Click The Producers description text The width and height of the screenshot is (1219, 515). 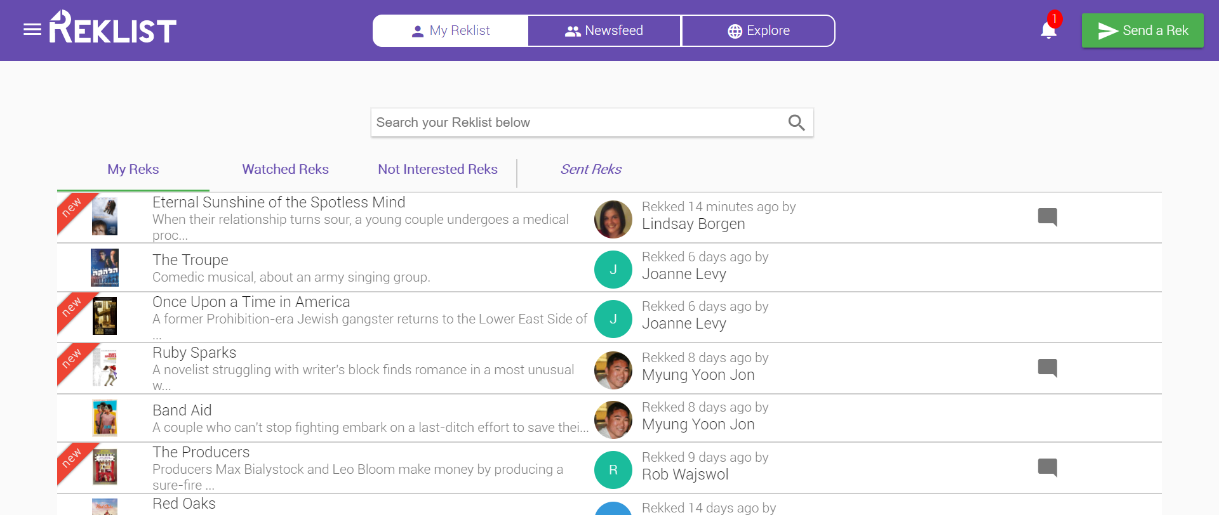tap(358, 477)
